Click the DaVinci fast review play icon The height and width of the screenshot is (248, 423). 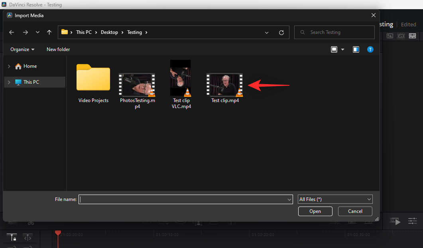(395, 221)
